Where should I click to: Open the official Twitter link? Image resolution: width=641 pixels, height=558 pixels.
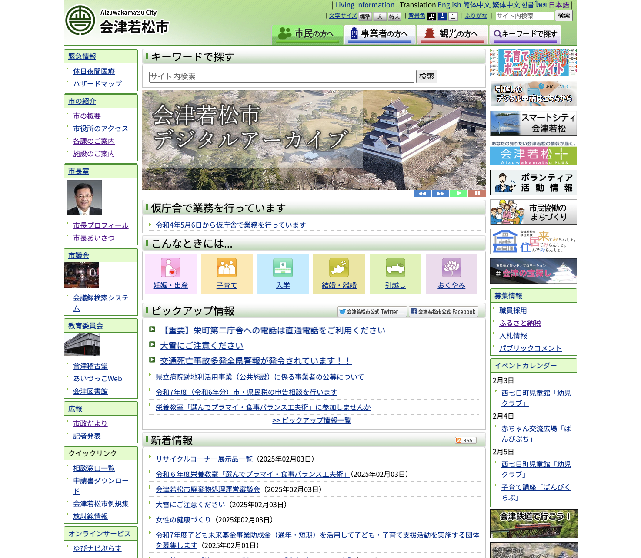[x=372, y=311]
